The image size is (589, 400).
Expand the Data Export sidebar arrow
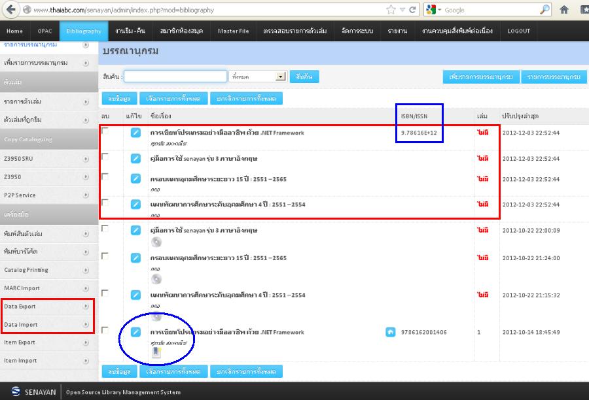(x=86, y=306)
